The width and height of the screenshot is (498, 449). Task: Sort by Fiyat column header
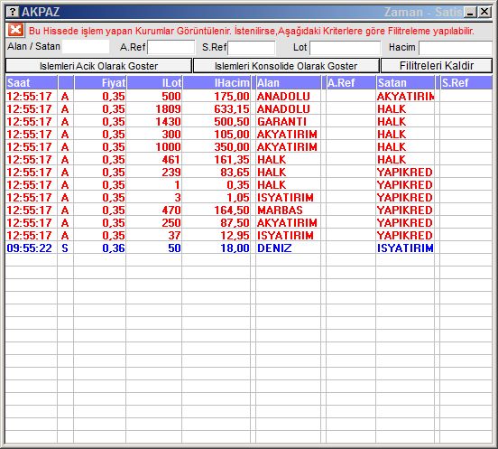click(x=100, y=83)
